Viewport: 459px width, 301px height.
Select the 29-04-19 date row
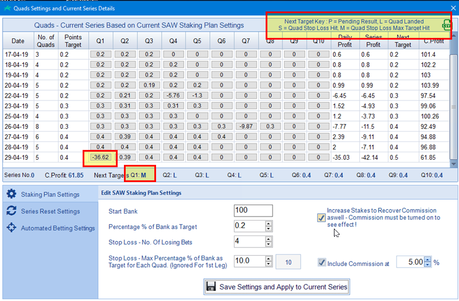226,157
